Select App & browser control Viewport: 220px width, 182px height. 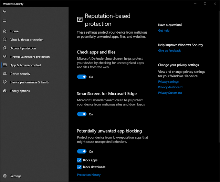pos(25,65)
